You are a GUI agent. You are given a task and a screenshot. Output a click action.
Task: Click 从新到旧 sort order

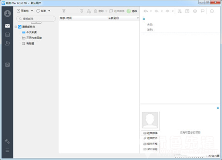click(114, 18)
